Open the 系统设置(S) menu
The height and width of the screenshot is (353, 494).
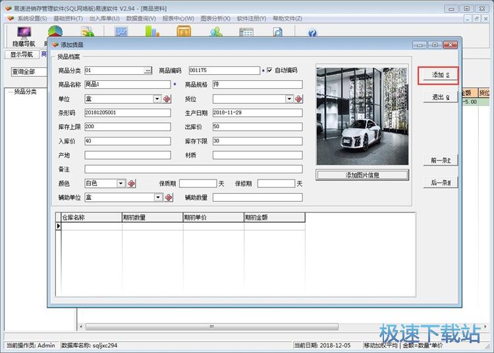[x=32, y=18]
